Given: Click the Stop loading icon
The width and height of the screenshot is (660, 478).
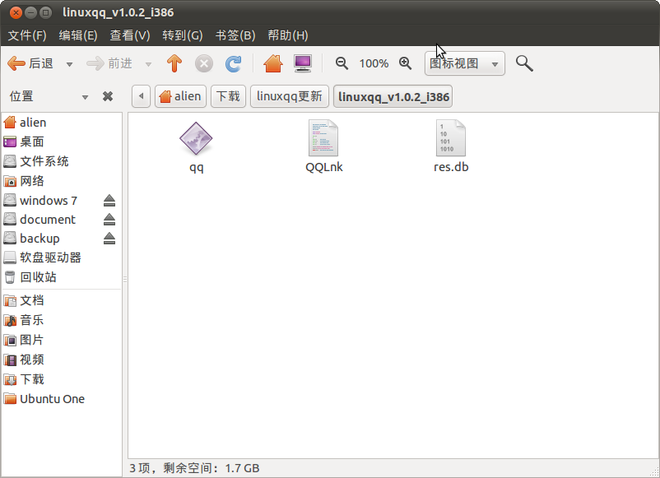Looking at the screenshot, I should pos(204,63).
